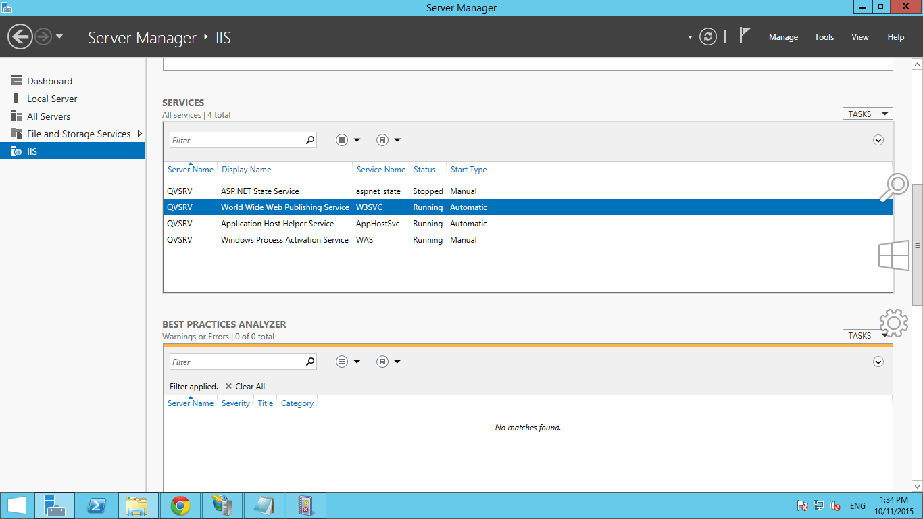This screenshot has height=519, width=923.
Task: Click the Services save query icon
Action: 382,140
